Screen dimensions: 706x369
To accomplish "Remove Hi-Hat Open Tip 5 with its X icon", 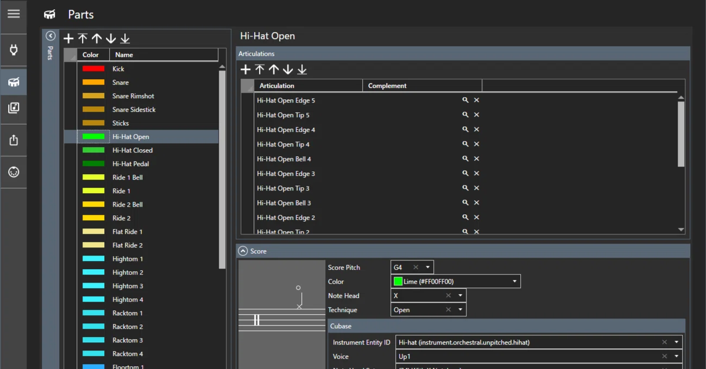I will (476, 114).
